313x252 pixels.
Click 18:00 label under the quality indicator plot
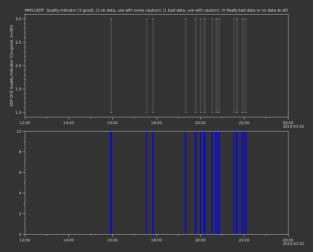[x=156, y=123]
